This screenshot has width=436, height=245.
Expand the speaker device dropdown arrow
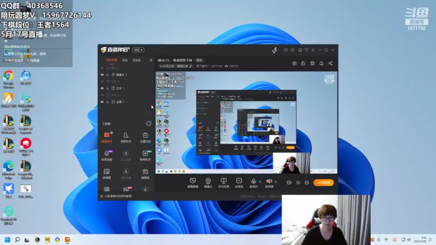pyautogui.click(x=276, y=182)
